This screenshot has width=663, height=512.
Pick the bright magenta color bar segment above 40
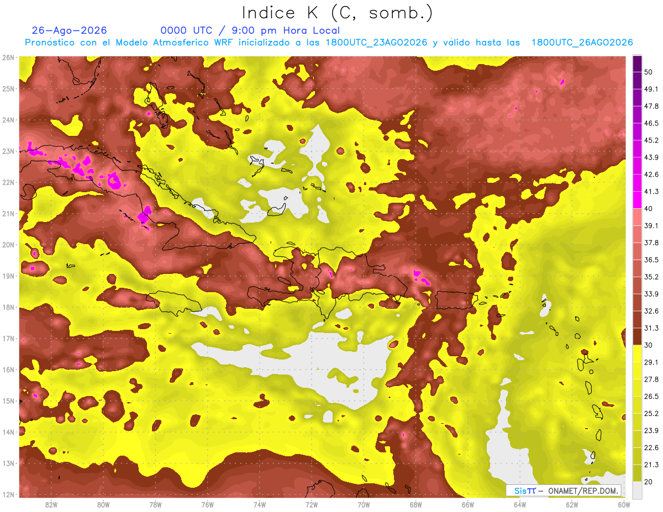pyautogui.click(x=637, y=200)
